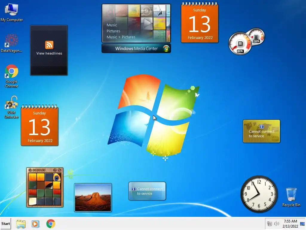Click the question mark icon on the puzzle gadget
This screenshot has height=230, width=306.
click(x=55, y=170)
